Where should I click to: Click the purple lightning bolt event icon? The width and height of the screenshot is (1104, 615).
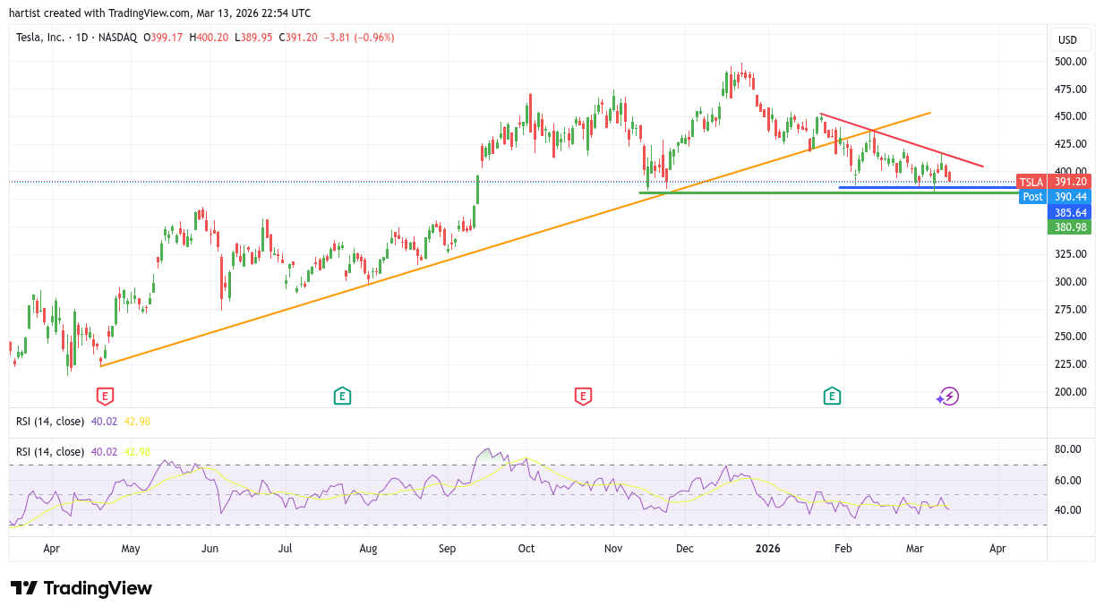(949, 396)
